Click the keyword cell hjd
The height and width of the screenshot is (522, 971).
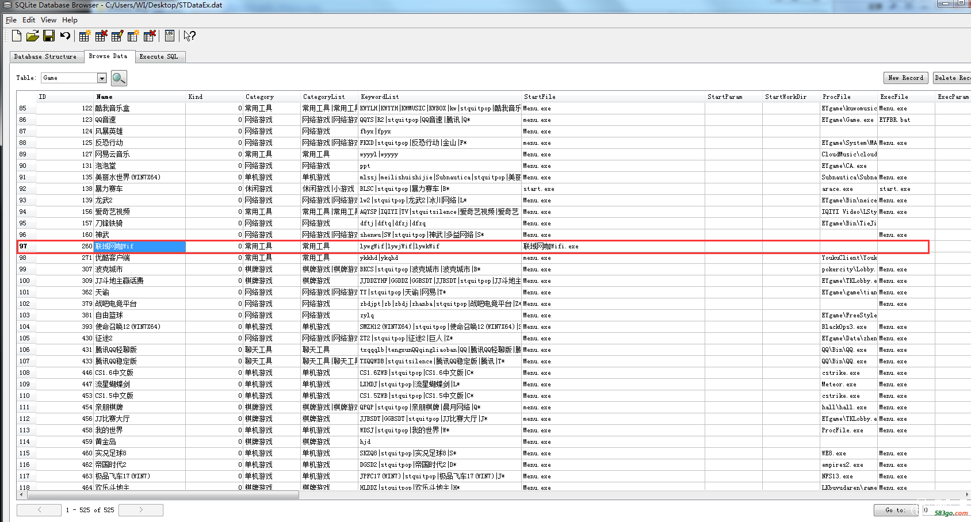(440, 442)
